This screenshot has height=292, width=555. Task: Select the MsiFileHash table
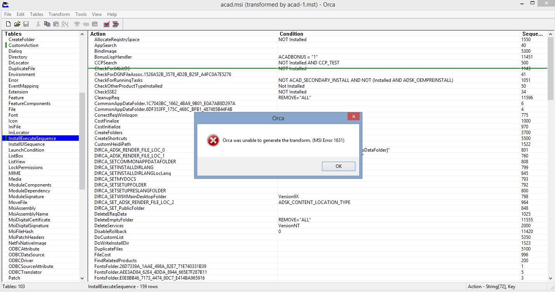pos(21,232)
